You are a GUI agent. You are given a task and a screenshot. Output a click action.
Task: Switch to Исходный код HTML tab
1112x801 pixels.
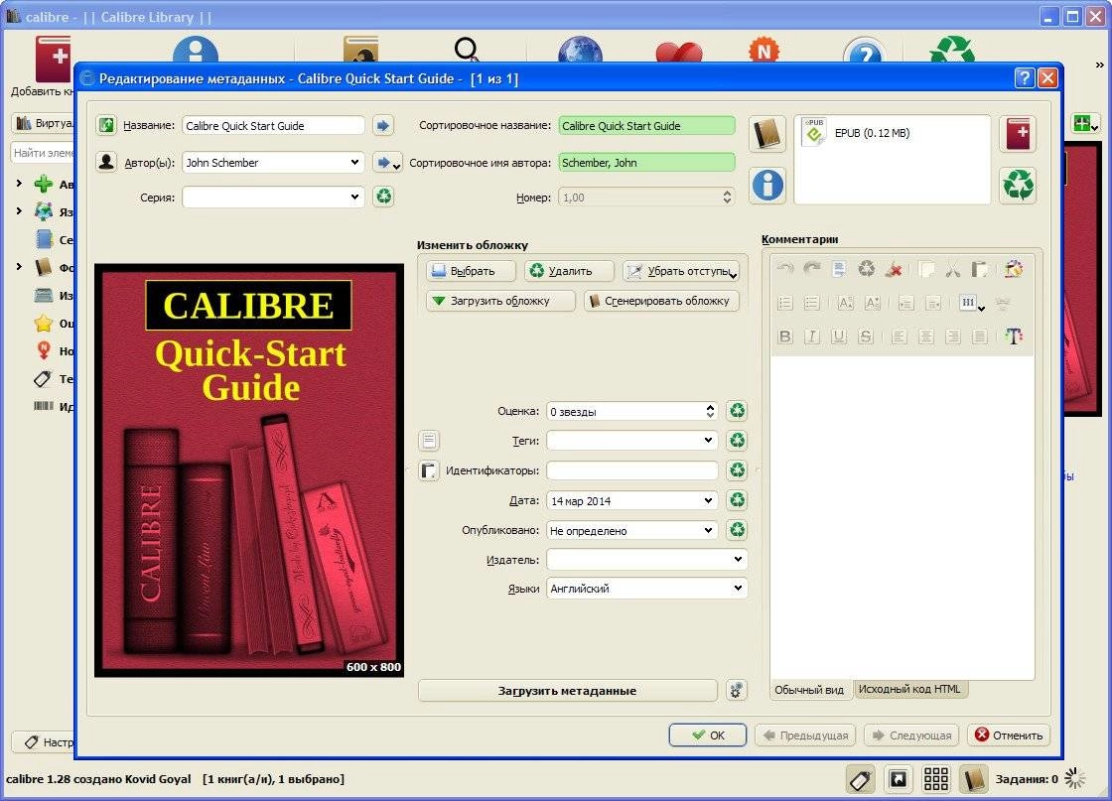909,689
